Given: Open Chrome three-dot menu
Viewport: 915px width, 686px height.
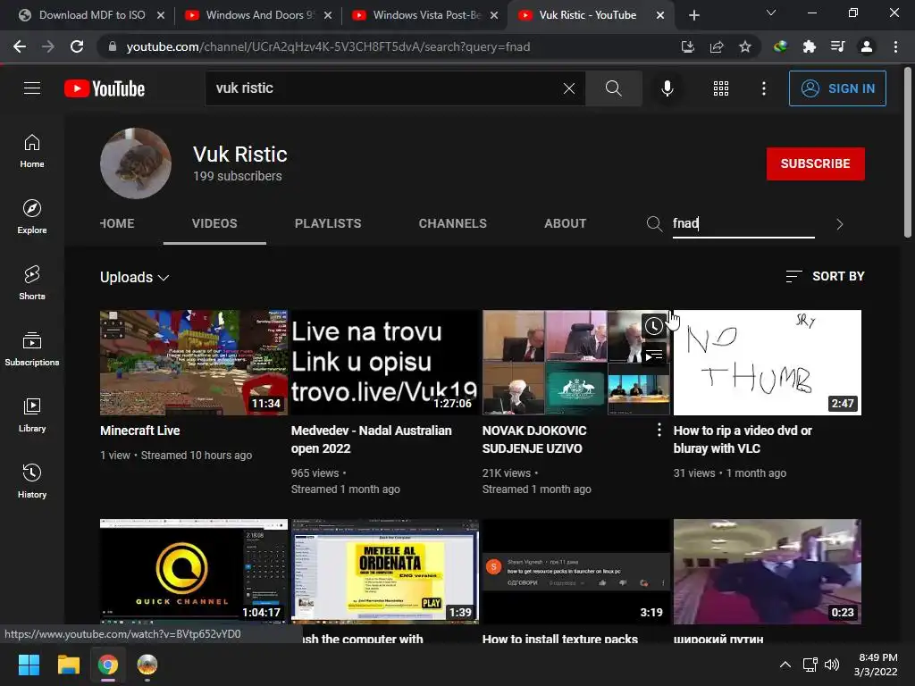Looking at the screenshot, I should [x=895, y=46].
